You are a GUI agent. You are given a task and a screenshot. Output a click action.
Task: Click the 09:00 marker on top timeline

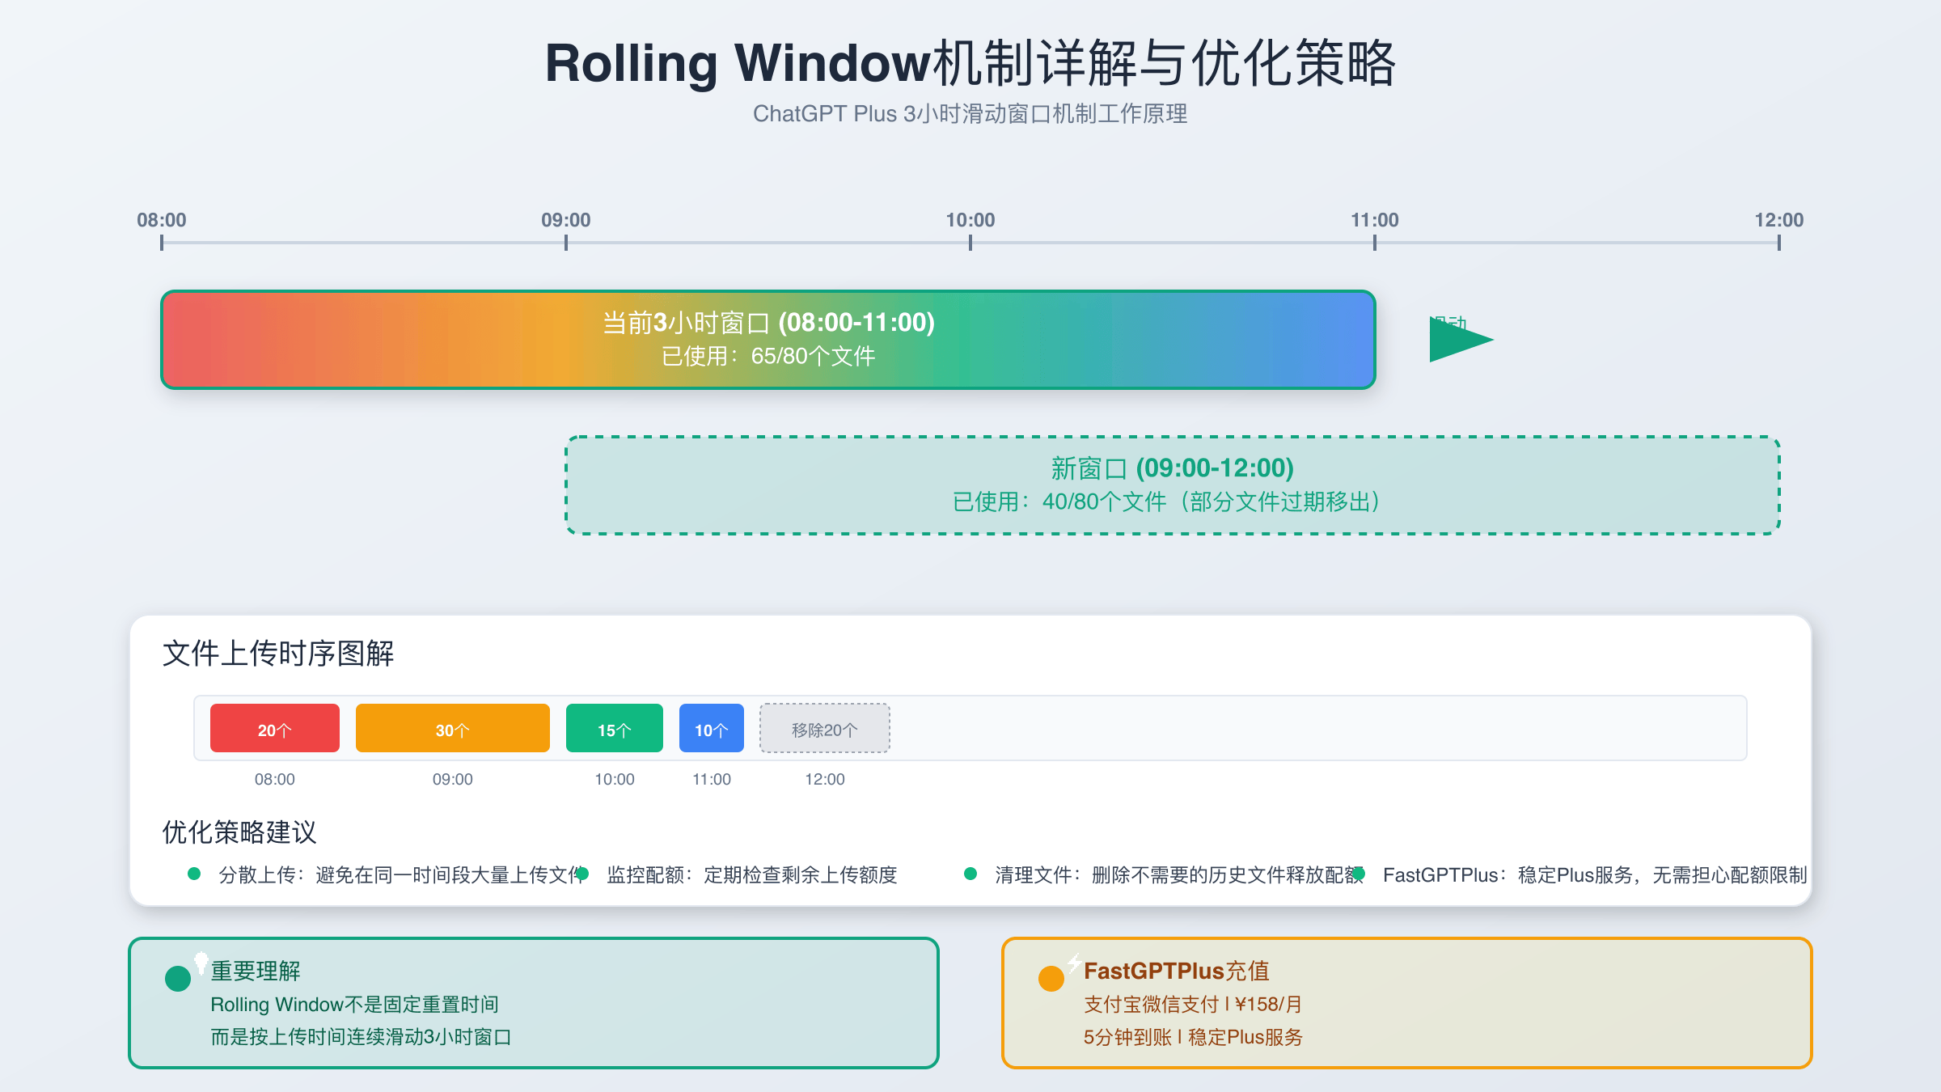(566, 220)
